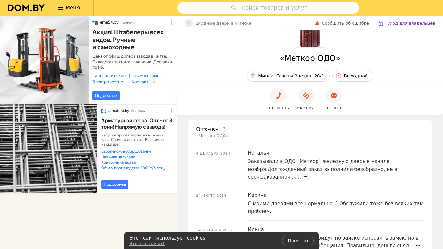This screenshot has height=249, width=443.
Task: Click the armatura.by advertiser favicon
Action: click(x=104, y=111)
